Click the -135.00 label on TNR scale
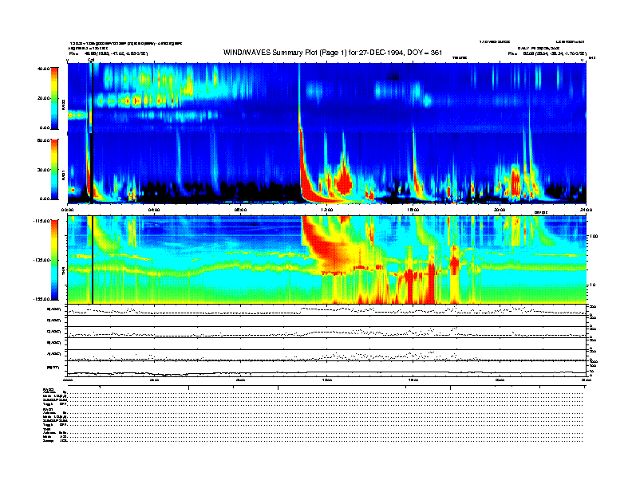Image resolution: width=632 pixels, height=488 pixels. pos(42,260)
